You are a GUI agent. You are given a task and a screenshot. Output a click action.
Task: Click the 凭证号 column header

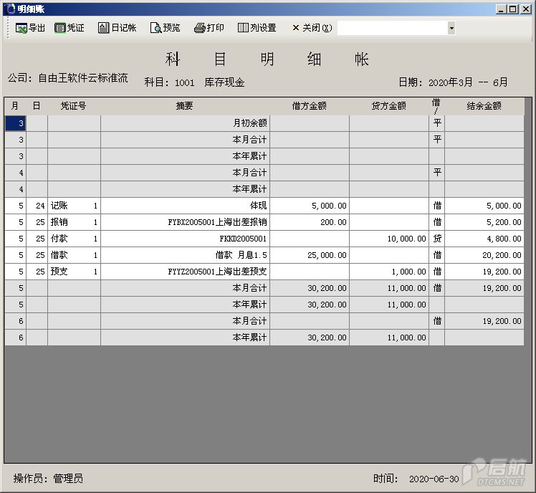point(74,106)
